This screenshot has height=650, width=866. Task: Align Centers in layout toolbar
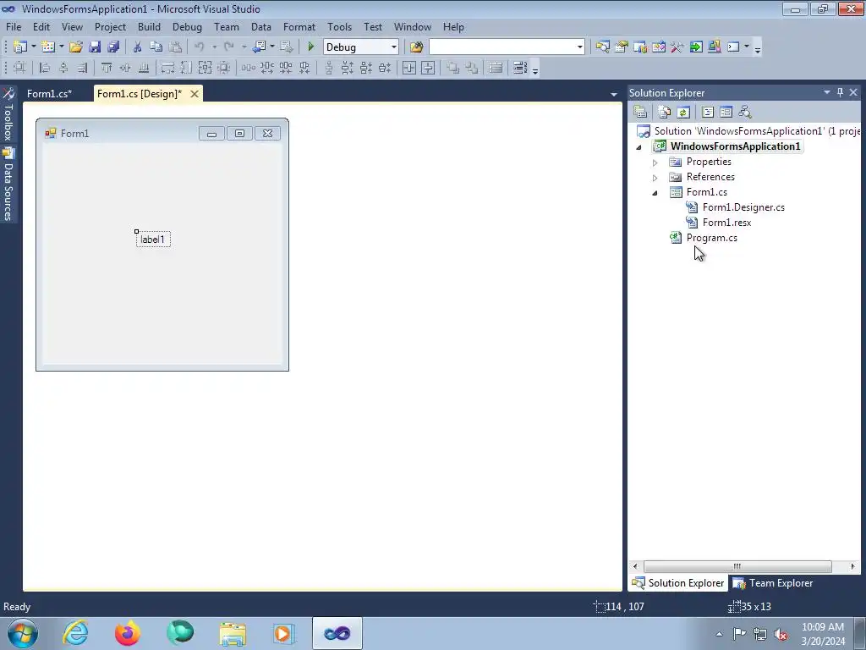click(x=64, y=68)
